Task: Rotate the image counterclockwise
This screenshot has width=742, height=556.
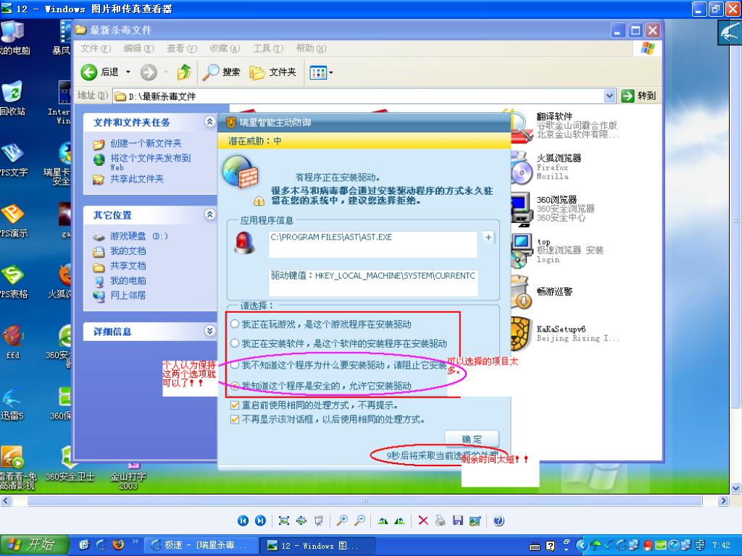Action: (400, 521)
